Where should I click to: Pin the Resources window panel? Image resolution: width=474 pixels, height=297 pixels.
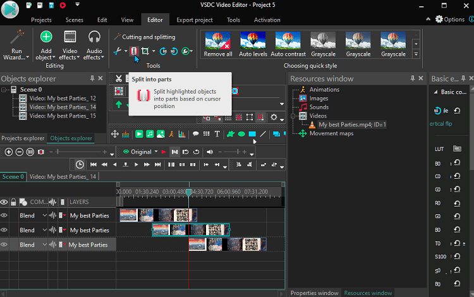413,78
